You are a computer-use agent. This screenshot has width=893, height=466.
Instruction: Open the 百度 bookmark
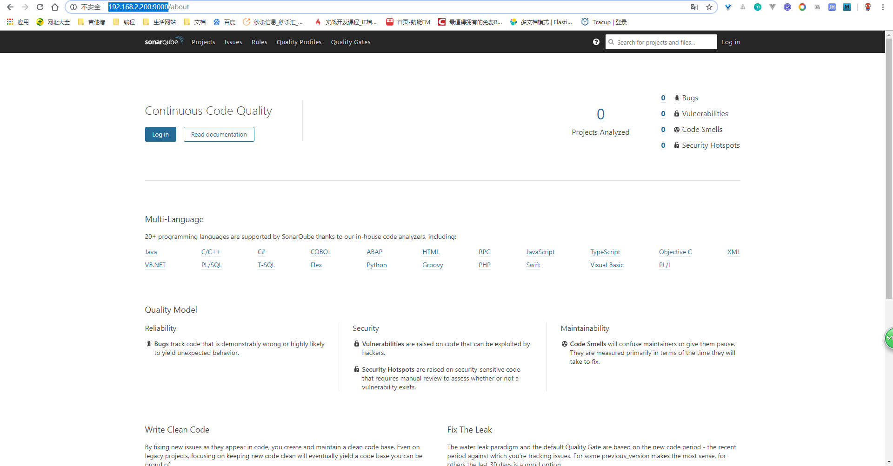224,22
